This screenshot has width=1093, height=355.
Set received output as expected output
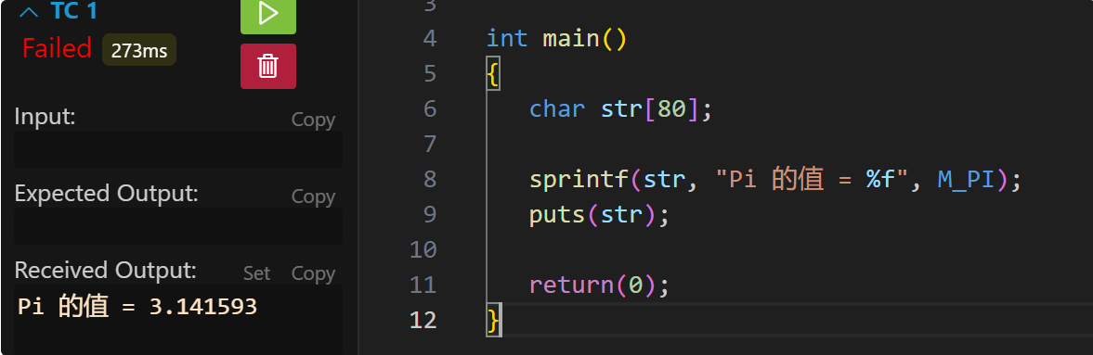(x=256, y=273)
